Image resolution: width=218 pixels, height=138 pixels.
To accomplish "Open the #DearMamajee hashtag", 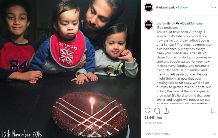I will [191, 23].
